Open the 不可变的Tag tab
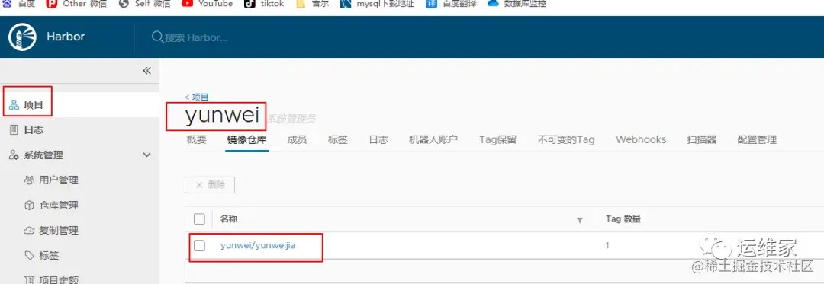The height and width of the screenshot is (284, 824). 566,140
